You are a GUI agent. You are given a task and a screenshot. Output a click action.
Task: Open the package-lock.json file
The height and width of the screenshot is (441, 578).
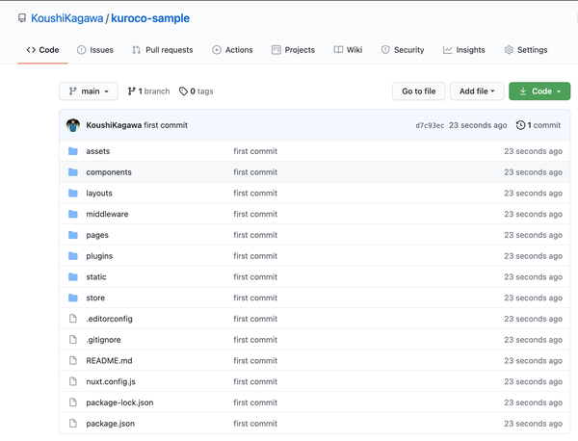pyautogui.click(x=119, y=402)
